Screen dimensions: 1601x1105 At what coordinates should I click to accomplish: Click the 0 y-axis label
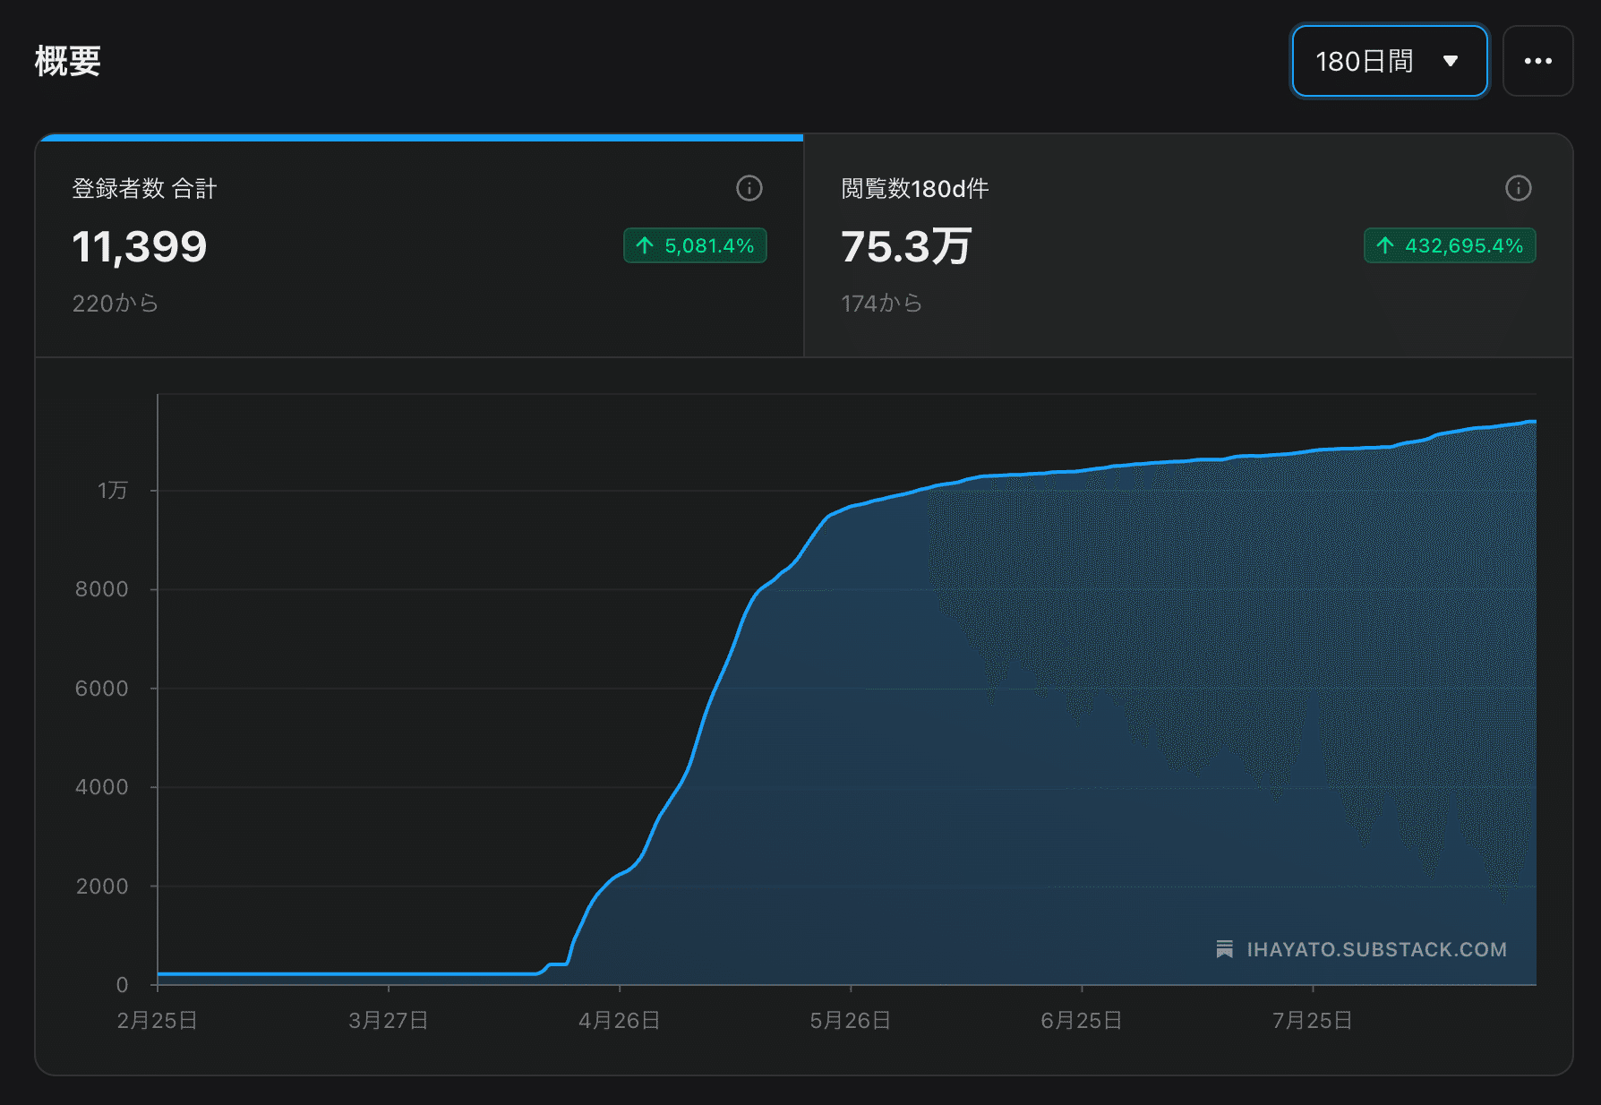coord(123,985)
